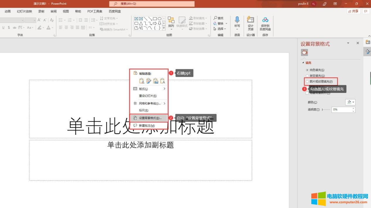Increase 透明度 using the up stepper
This screenshot has height=208, width=371.
click(x=353, y=108)
